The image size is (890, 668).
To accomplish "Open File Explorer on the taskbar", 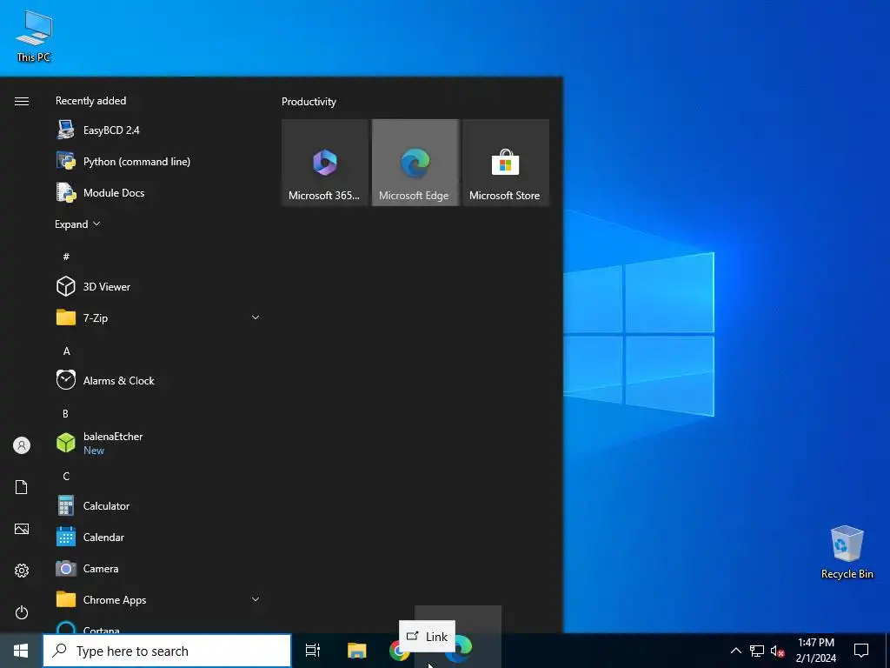I will [x=357, y=651].
